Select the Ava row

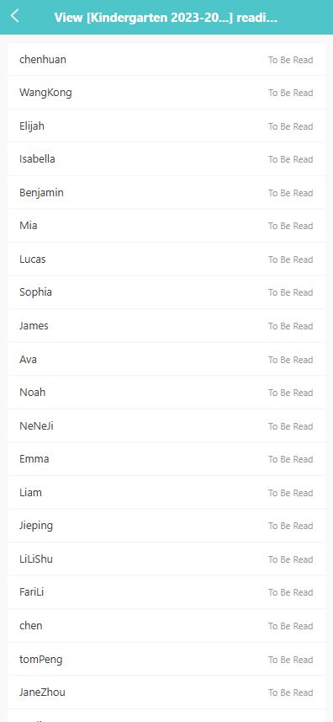point(166,359)
